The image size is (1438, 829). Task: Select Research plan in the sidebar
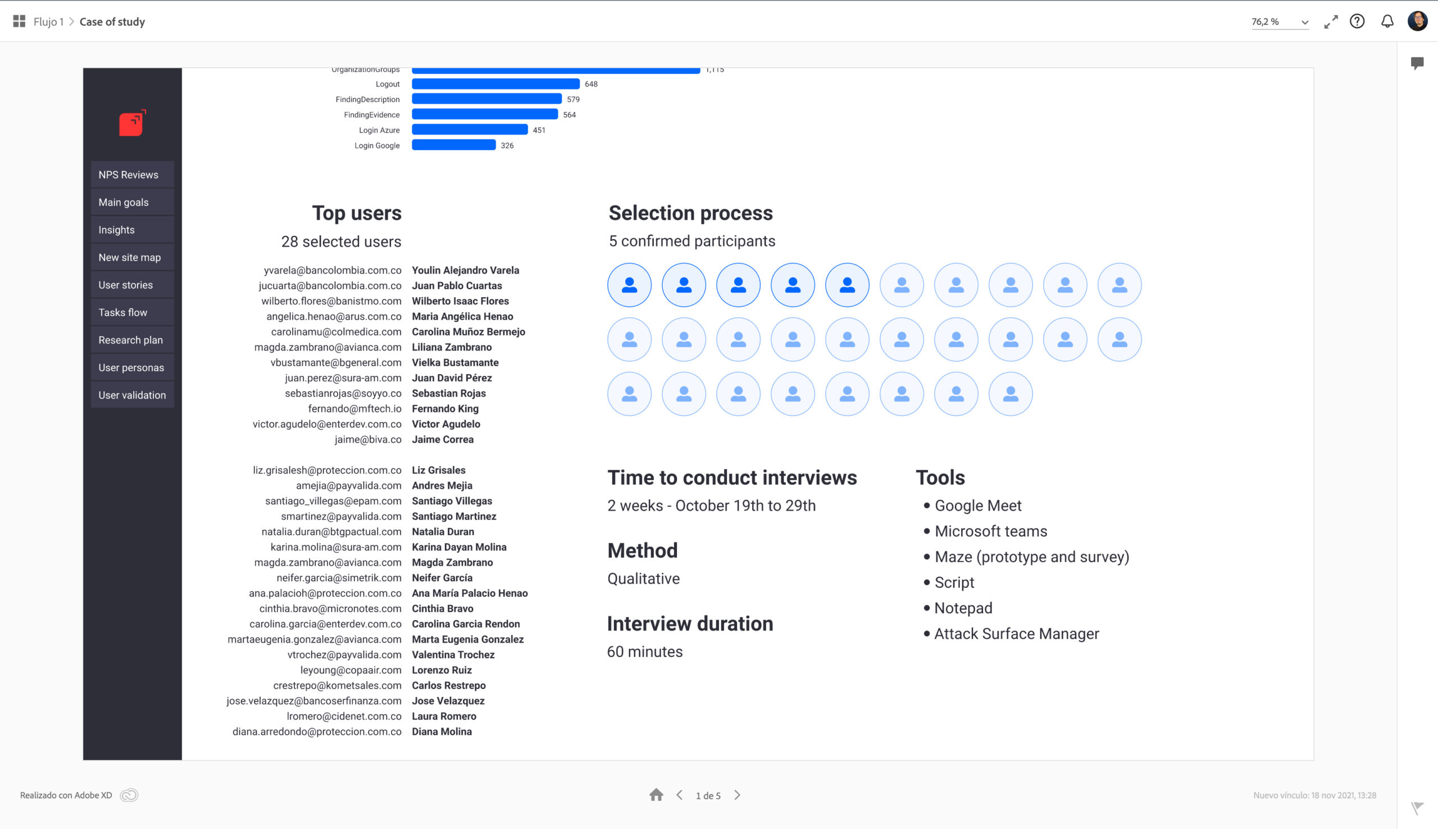pos(132,340)
